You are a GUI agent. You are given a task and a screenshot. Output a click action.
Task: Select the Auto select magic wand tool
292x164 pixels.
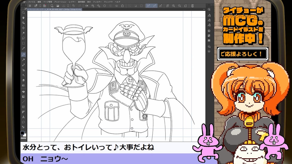(x=23, y=33)
